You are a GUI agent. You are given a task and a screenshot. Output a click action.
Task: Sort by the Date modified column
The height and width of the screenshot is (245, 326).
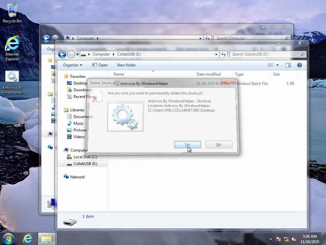[x=209, y=74]
